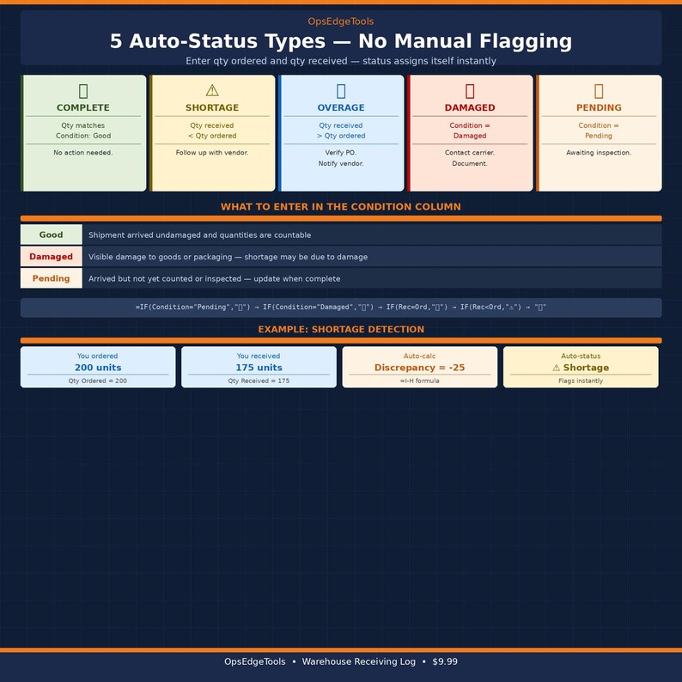Click the Good condition label
Image resolution: width=682 pixels, height=682 pixels.
pos(51,234)
